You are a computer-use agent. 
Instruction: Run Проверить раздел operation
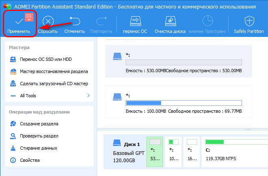pos(34,136)
